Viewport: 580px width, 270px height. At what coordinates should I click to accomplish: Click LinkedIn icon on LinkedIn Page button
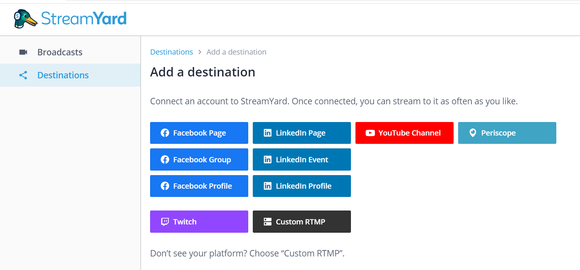[x=267, y=133]
